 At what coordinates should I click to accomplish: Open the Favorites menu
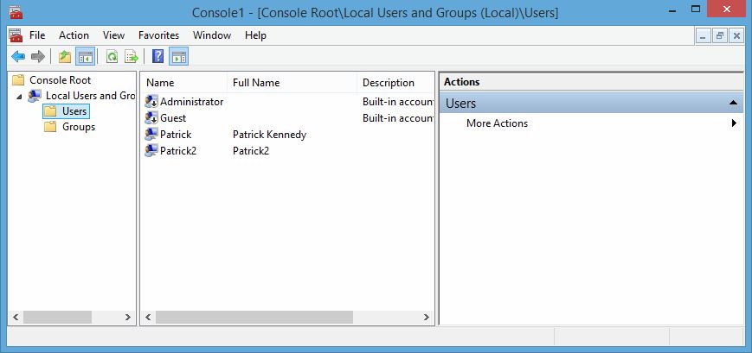(158, 35)
